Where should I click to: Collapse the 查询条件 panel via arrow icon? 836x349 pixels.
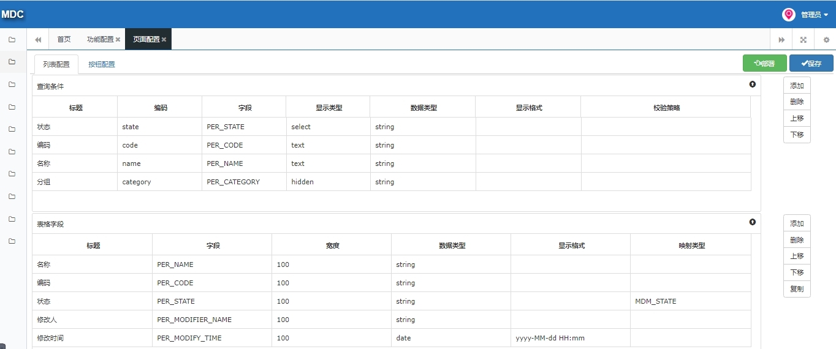pyautogui.click(x=753, y=84)
